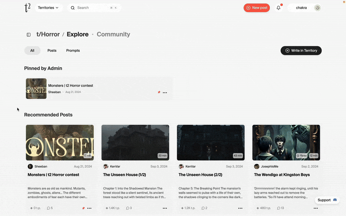Click 0 t.p. on Monsters card
Image resolution: width=346 pixels, height=216 pixels.
pyautogui.click(x=35, y=208)
